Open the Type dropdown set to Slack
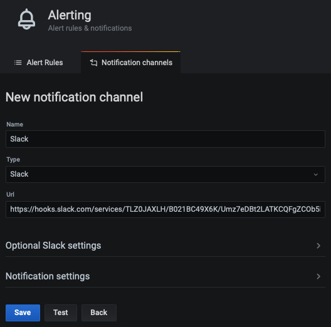This screenshot has height=327, width=331. coord(165,174)
